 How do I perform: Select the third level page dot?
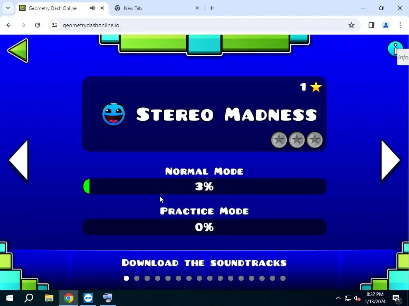coord(147,279)
